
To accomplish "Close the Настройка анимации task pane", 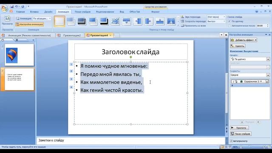I will 269,35.
